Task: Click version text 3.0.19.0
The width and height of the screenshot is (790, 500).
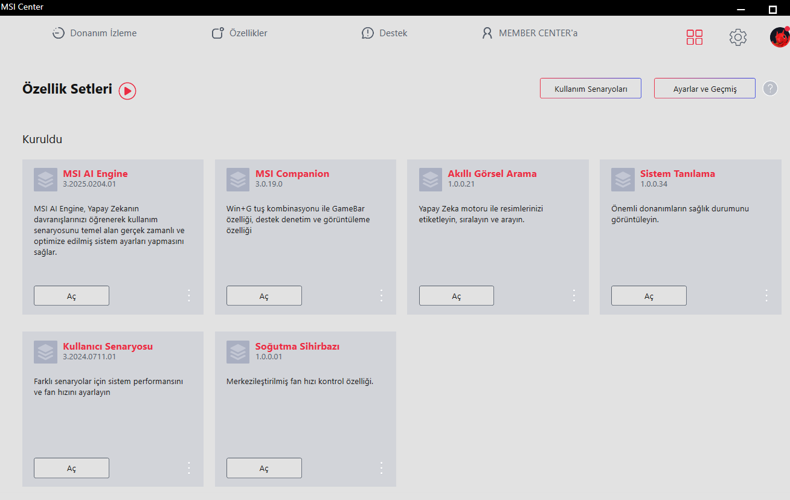Action: pyautogui.click(x=269, y=184)
